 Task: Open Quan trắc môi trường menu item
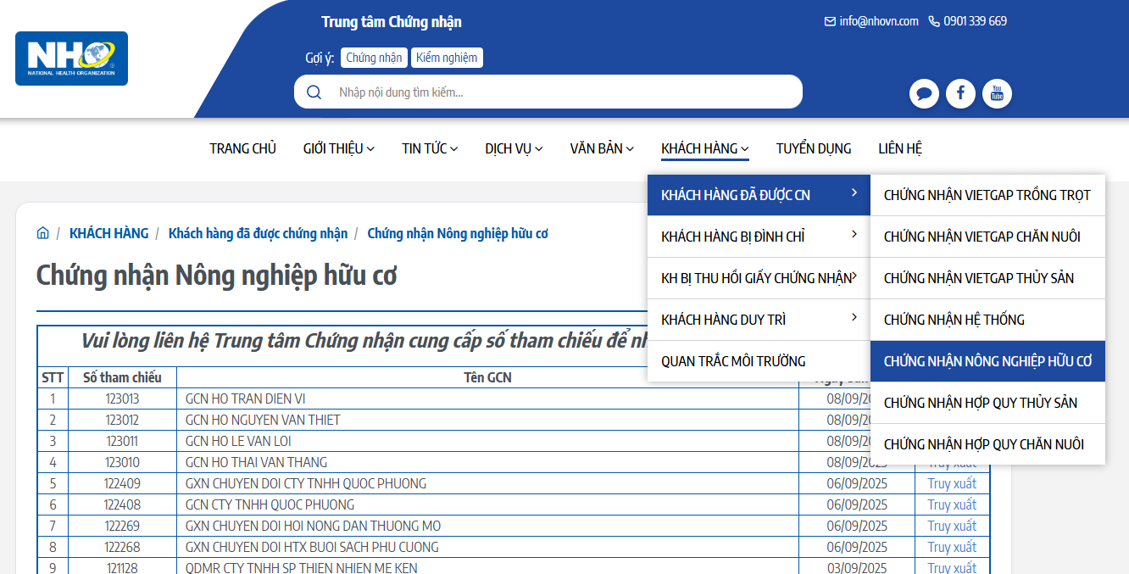733,361
